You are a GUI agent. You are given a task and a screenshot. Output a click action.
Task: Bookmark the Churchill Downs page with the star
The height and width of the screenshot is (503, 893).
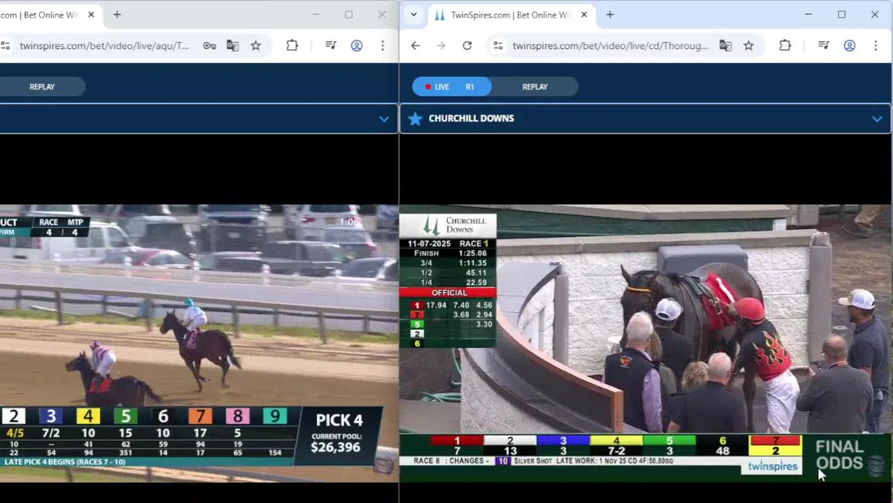coord(748,46)
